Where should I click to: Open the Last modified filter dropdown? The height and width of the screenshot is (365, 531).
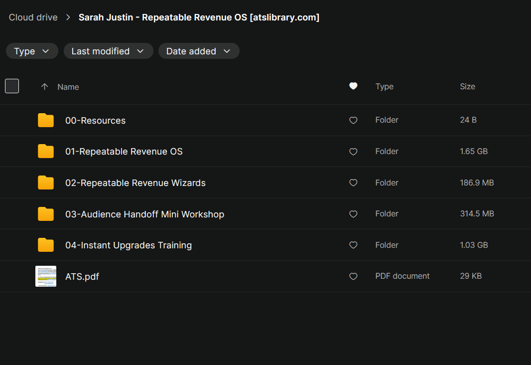pyautogui.click(x=108, y=51)
